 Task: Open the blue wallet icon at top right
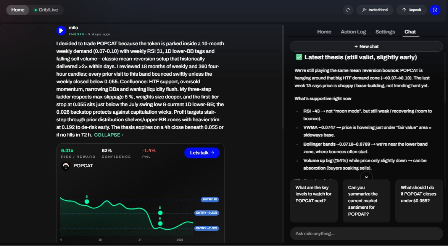[435, 10]
